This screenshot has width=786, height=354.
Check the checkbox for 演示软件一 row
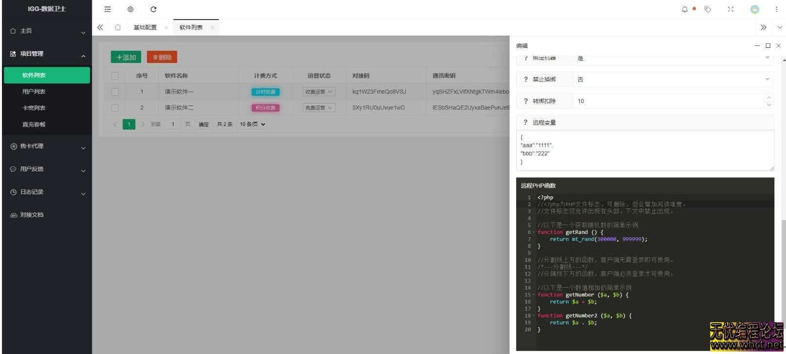[115, 92]
